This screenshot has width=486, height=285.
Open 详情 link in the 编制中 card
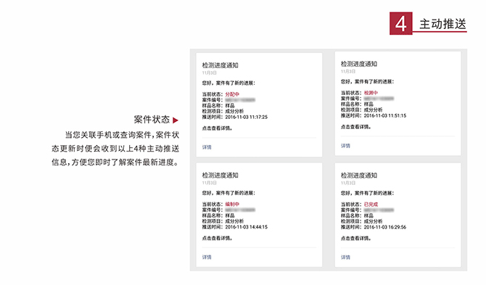pos(207,257)
